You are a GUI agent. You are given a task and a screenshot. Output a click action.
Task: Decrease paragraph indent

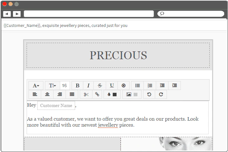coord(162,85)
